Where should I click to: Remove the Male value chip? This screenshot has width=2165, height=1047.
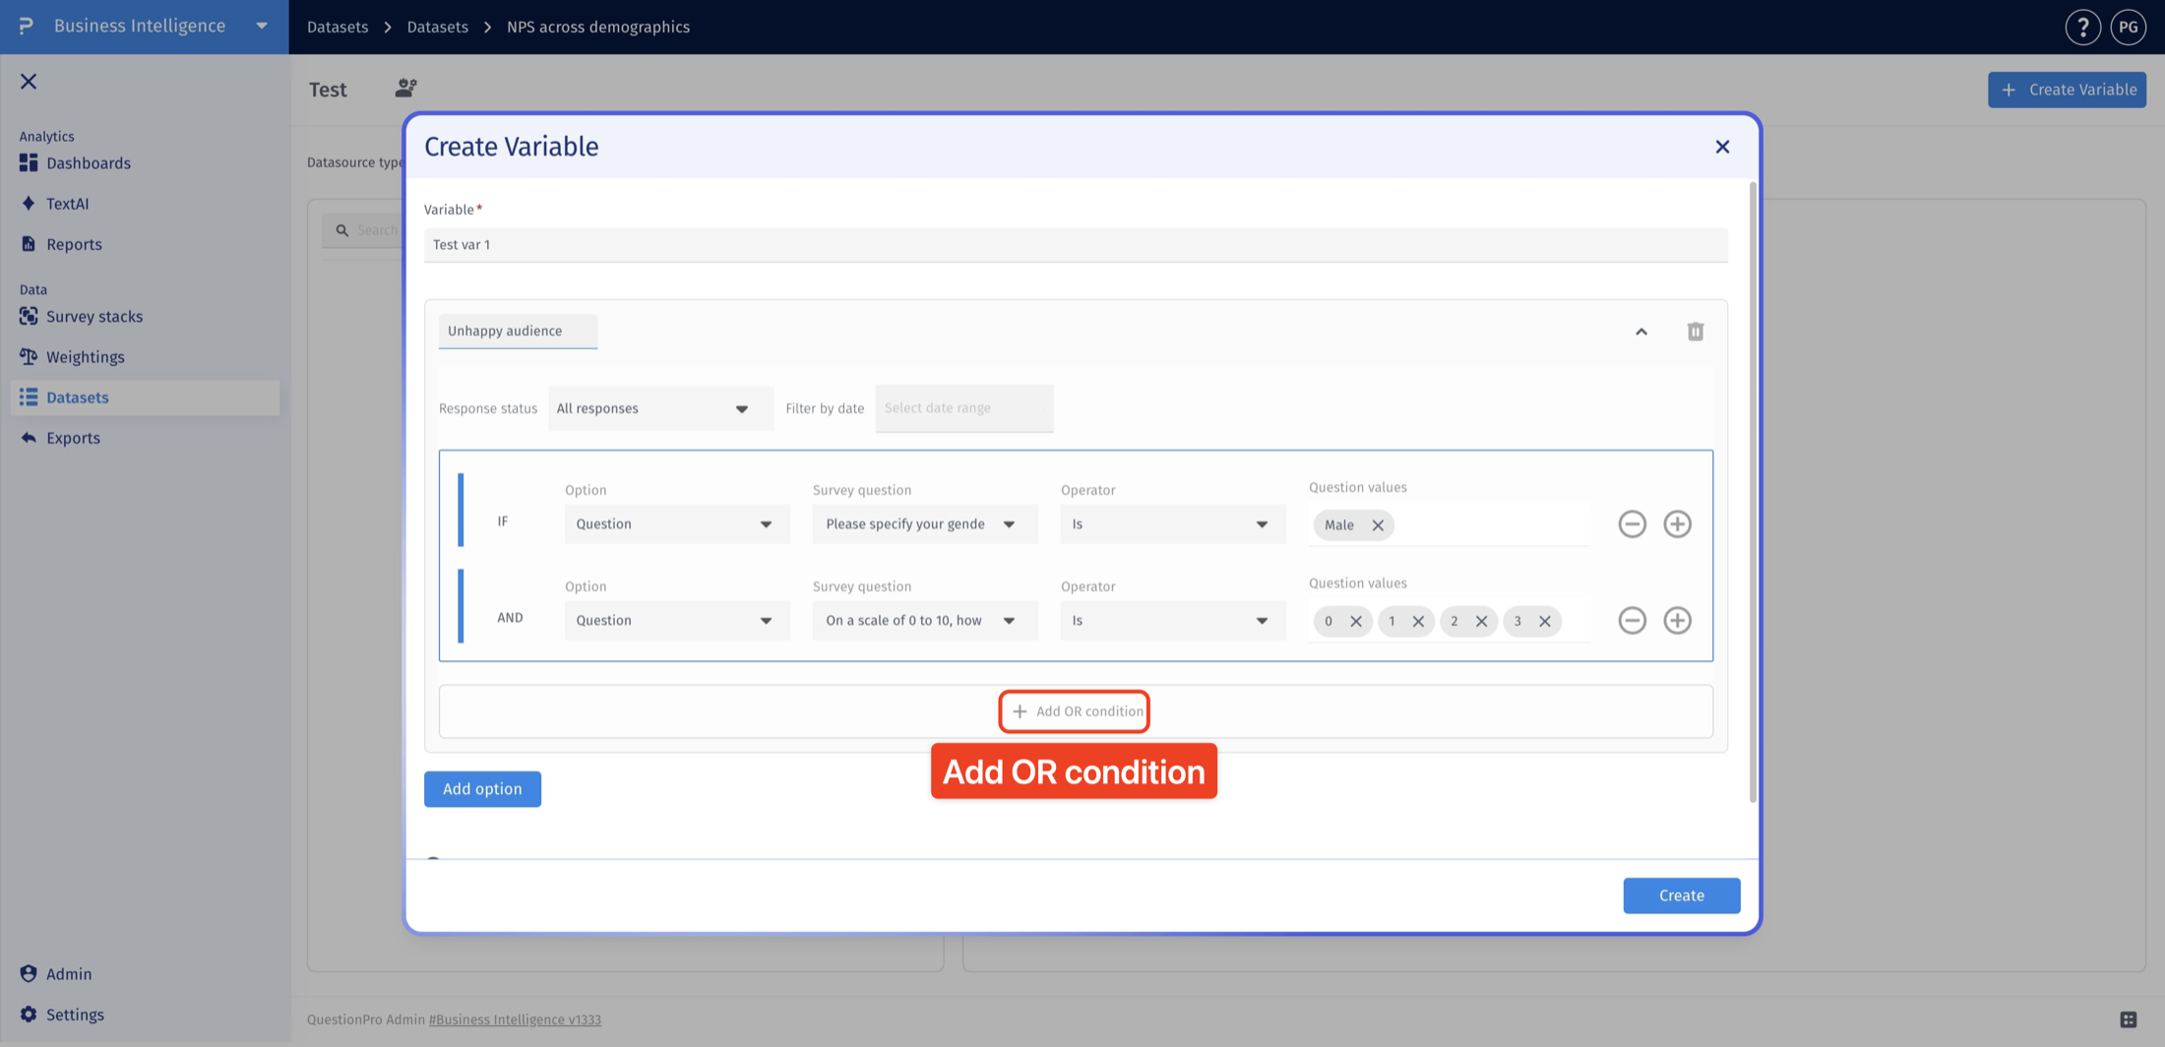tap(1378, 525)
